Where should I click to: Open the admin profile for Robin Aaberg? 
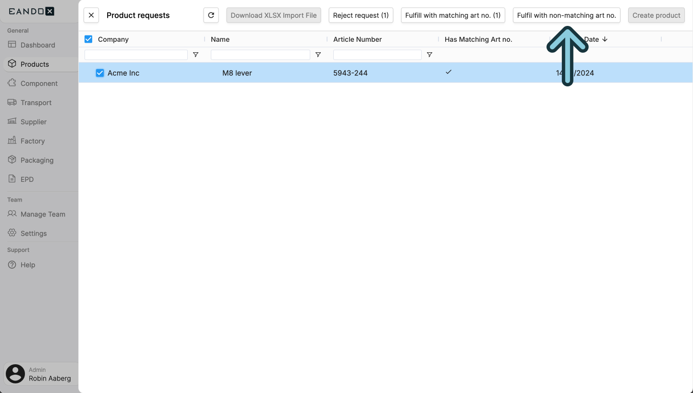41,374
